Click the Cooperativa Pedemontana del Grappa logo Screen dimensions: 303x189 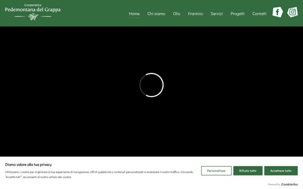(x=33, y=12)
